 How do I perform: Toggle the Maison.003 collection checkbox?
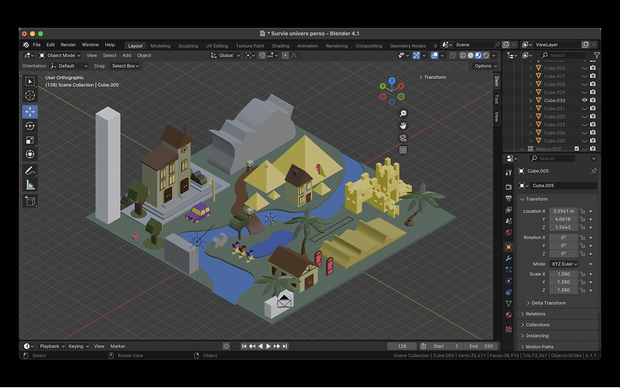[x=577, y=149]
